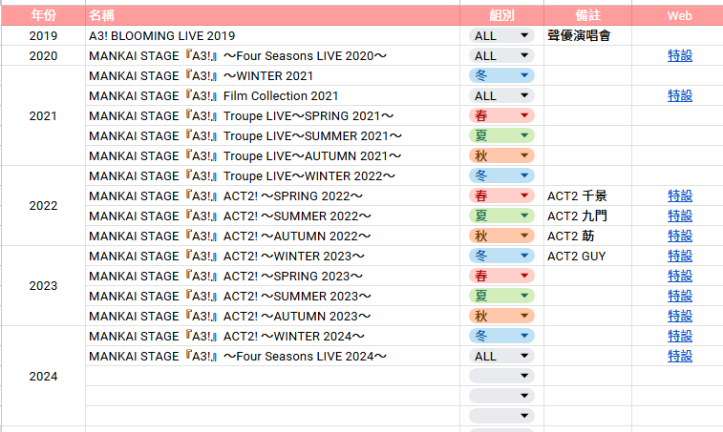
Task: Select the 'ACT2! ～SPRING 2022～' name cell
Action: coord(272,195)
